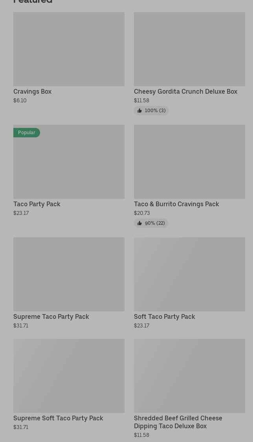This screenshot has width=253, height=442.
Task: Select Cheesy Gordita Crunch Deluxe Box title
Action: tap(185, 91)
